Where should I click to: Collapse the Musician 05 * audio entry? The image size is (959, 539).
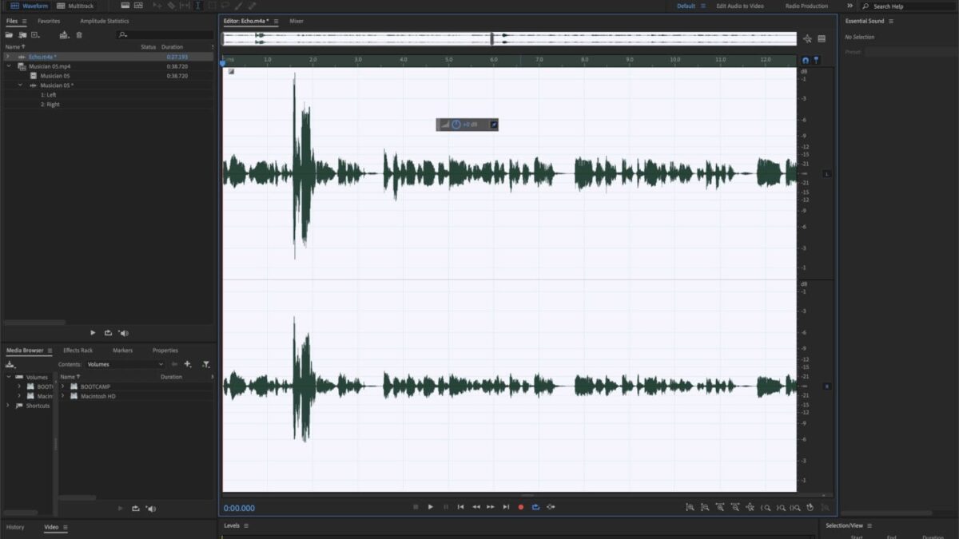21,85
